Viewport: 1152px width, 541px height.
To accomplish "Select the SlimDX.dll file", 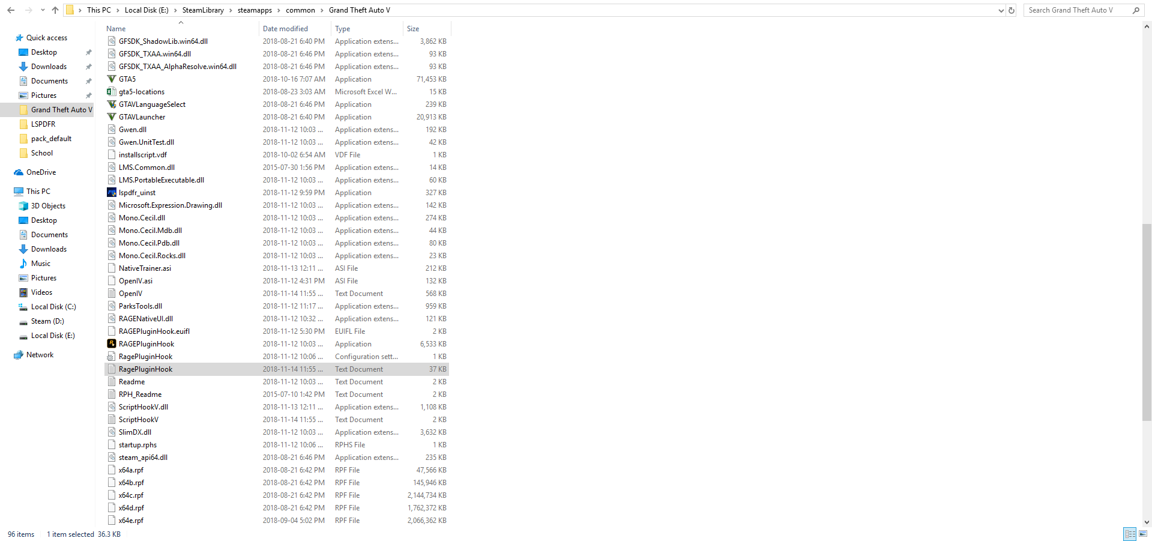I will tap(135, 432).
